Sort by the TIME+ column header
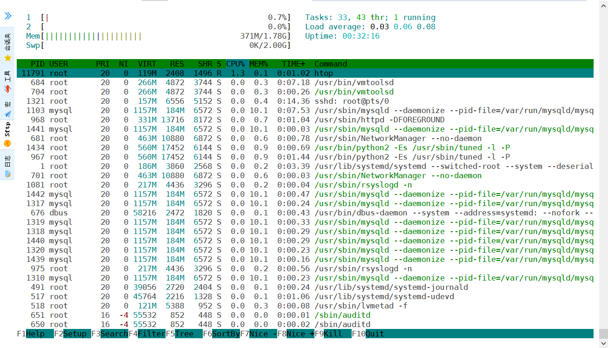The height and width of the screenshot is (348, 608). [294, 64]
